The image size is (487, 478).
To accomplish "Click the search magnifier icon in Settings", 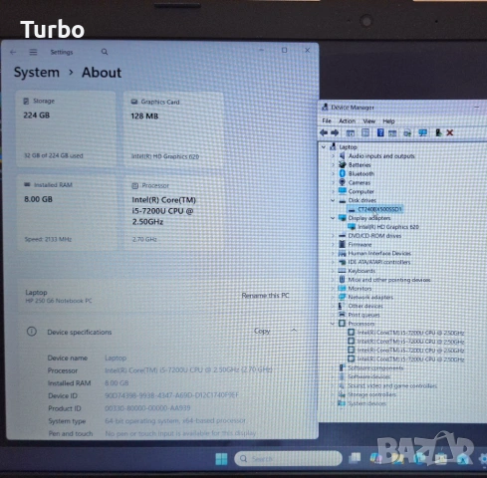I will (105, 52).
